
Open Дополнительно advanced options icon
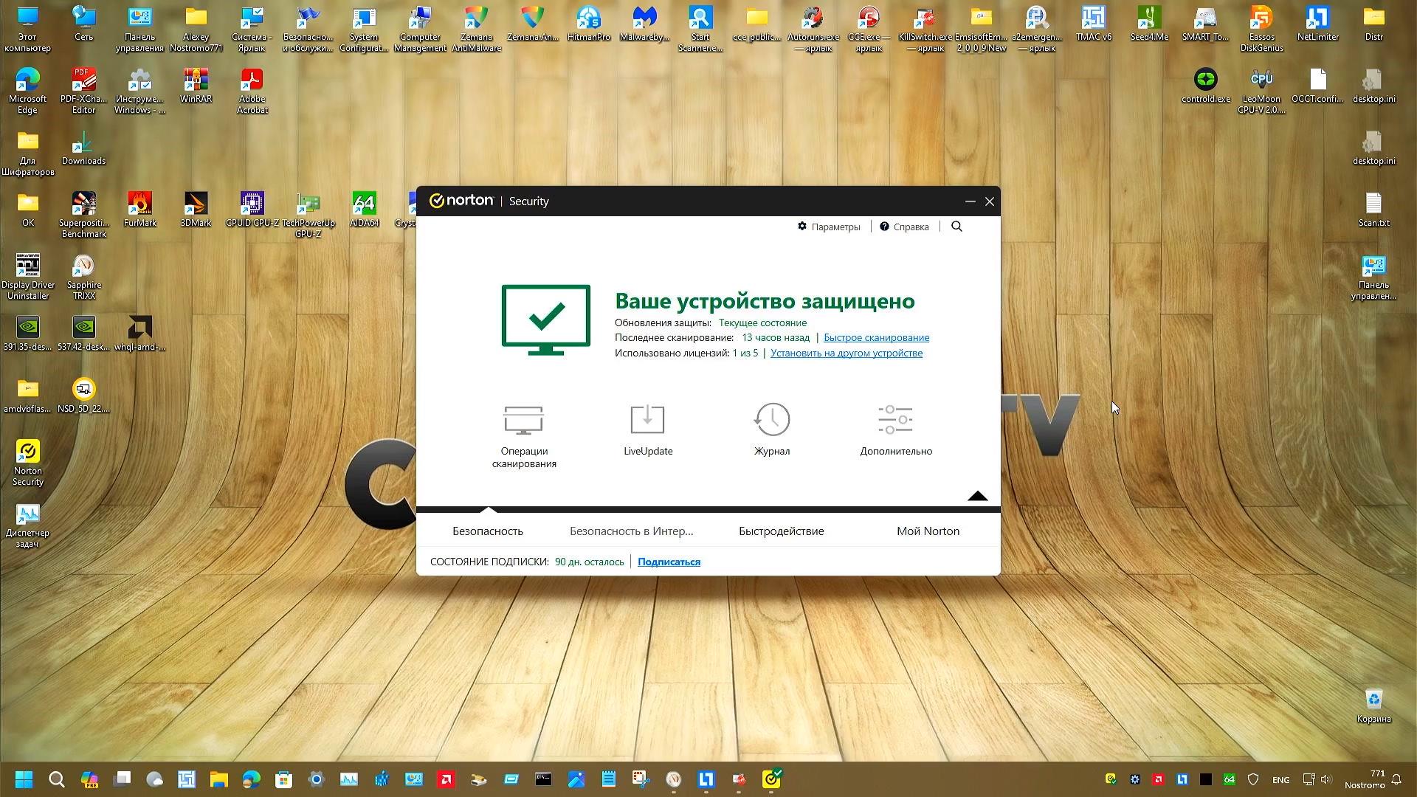(895, 421)
